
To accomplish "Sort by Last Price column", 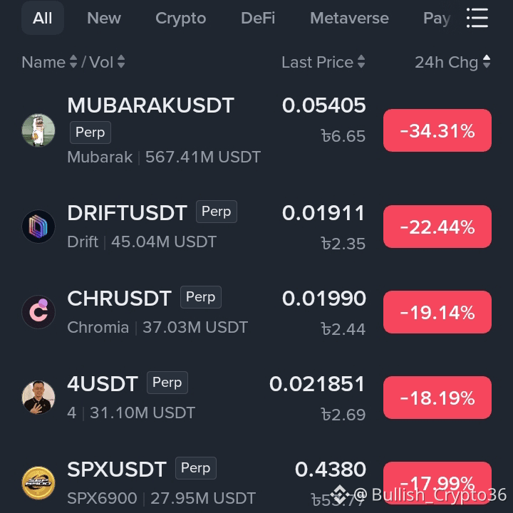I will point(323,62).
